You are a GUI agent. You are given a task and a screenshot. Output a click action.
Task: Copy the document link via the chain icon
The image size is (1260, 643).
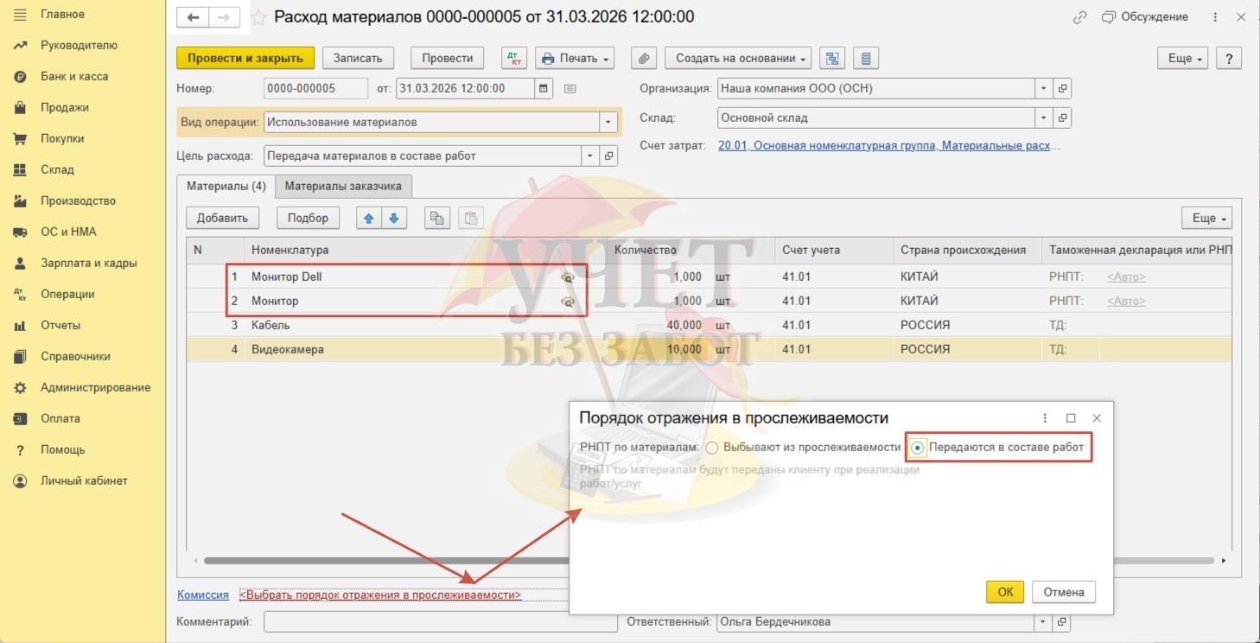tap(1079, 17)
